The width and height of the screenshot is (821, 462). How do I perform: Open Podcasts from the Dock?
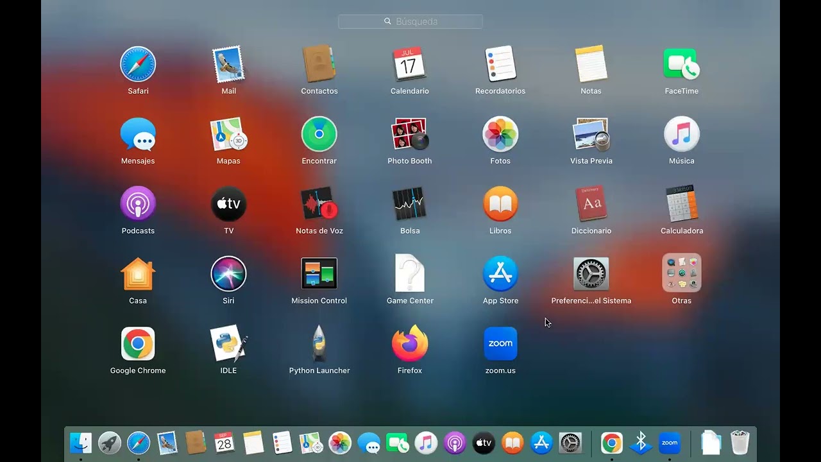[x=455, y=443]
